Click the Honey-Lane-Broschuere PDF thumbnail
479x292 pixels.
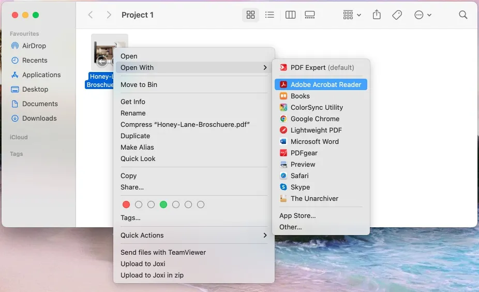pyautogui.click(x=103, y=53)
